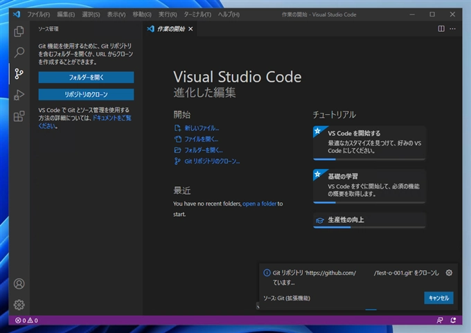This screenshot has height=333, width=471.
Task: Close the 作業の開始 tab
Action: point(190,29)
